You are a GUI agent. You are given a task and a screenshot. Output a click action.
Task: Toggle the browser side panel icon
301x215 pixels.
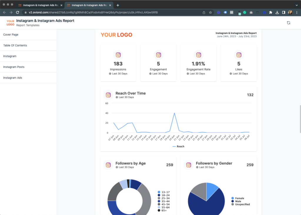pyautogui.click(x=284, y=12)
